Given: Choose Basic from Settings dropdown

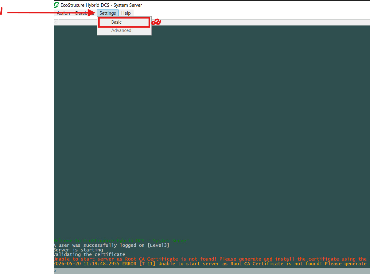Looking at the screenshot, I should (x=124, y=22).
